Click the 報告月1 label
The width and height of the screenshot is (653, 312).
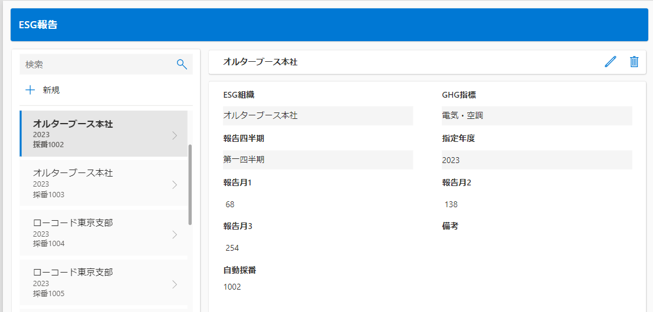click(238, 182)
